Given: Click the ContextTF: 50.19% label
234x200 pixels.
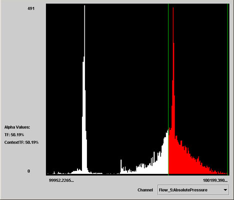Looking at the screenshot, I should pyautogui.click(x=21, y=142).
